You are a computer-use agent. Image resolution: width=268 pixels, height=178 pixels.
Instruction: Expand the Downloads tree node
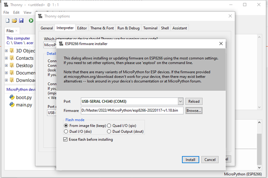[x=6, y=80]
